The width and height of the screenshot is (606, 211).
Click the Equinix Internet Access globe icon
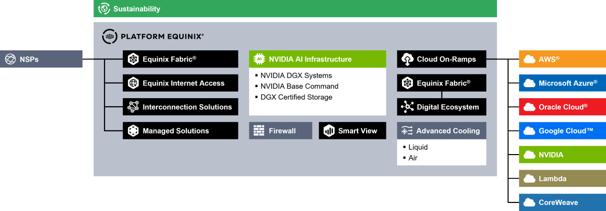point(133,83)
